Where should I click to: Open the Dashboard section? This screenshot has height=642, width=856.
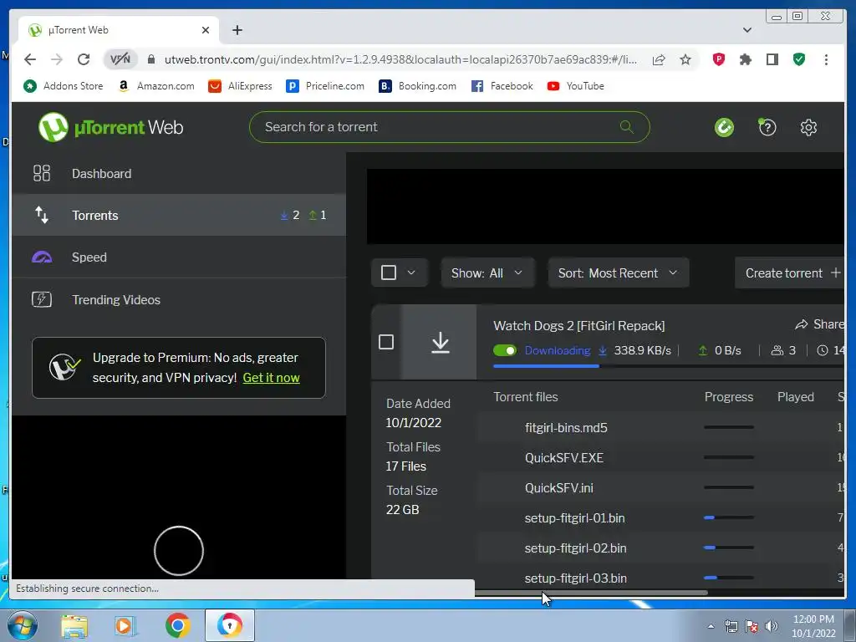click(179, 174)
